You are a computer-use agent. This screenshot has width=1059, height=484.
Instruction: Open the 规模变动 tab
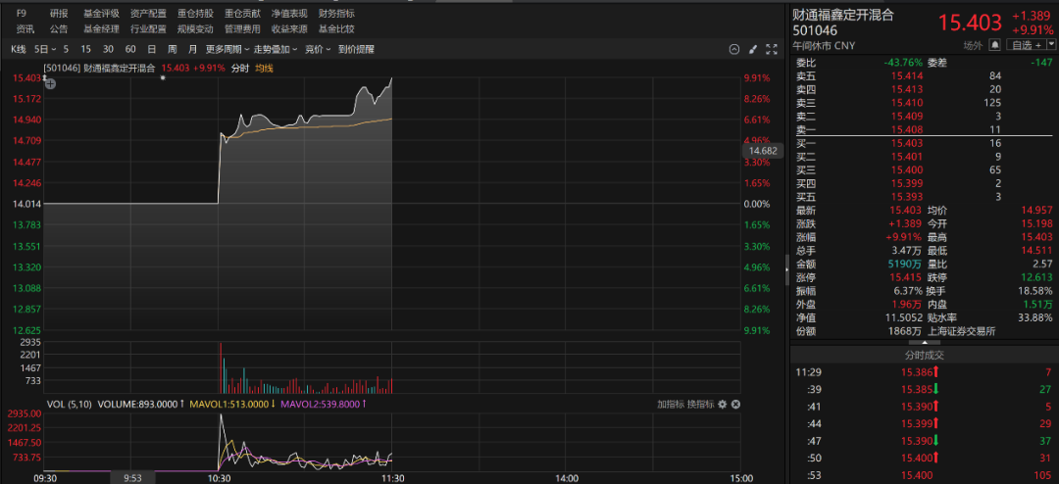(x=195, y=29)
